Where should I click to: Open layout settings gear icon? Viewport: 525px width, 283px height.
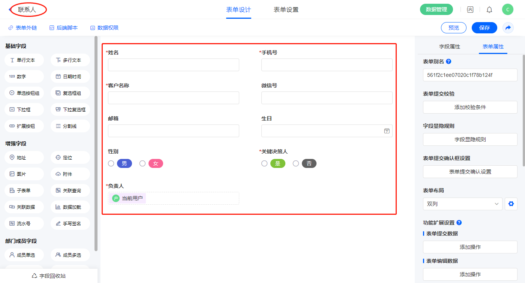pos(510,204)
